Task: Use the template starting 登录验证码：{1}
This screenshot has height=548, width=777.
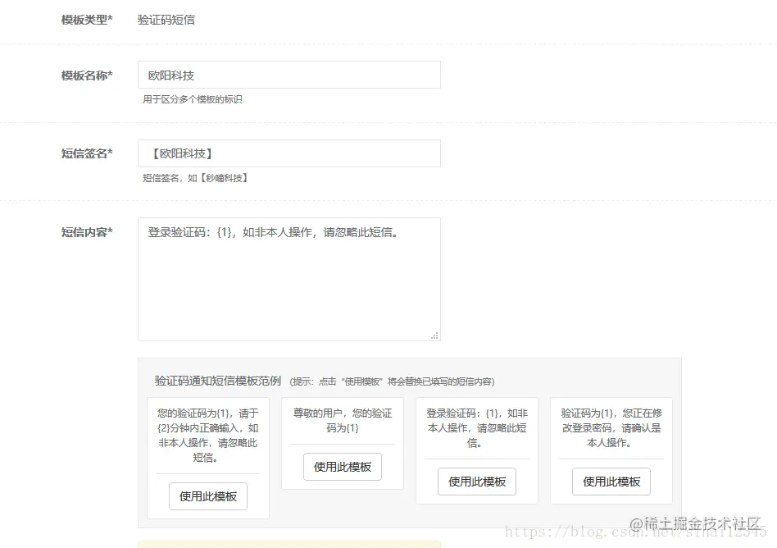Action: point(477,482)
